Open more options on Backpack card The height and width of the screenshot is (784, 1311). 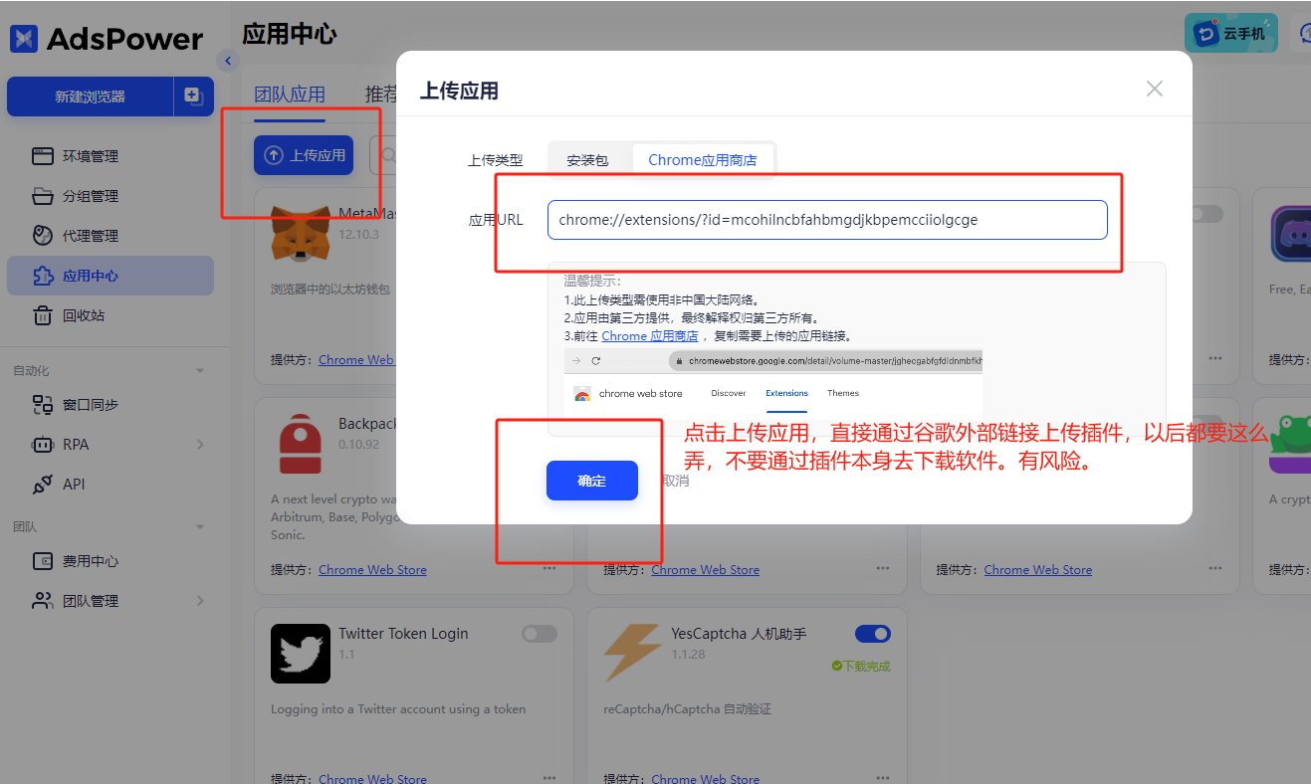pyautogui.click(x=549, y=570)
